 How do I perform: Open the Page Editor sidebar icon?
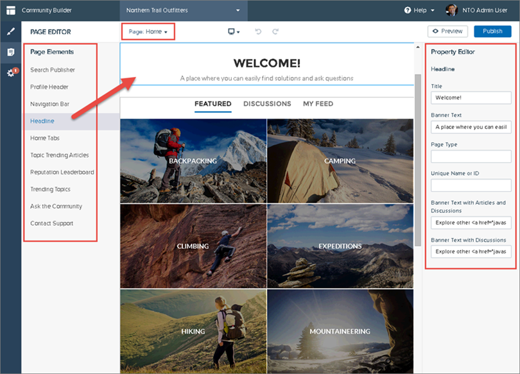[x=11, y=53]
